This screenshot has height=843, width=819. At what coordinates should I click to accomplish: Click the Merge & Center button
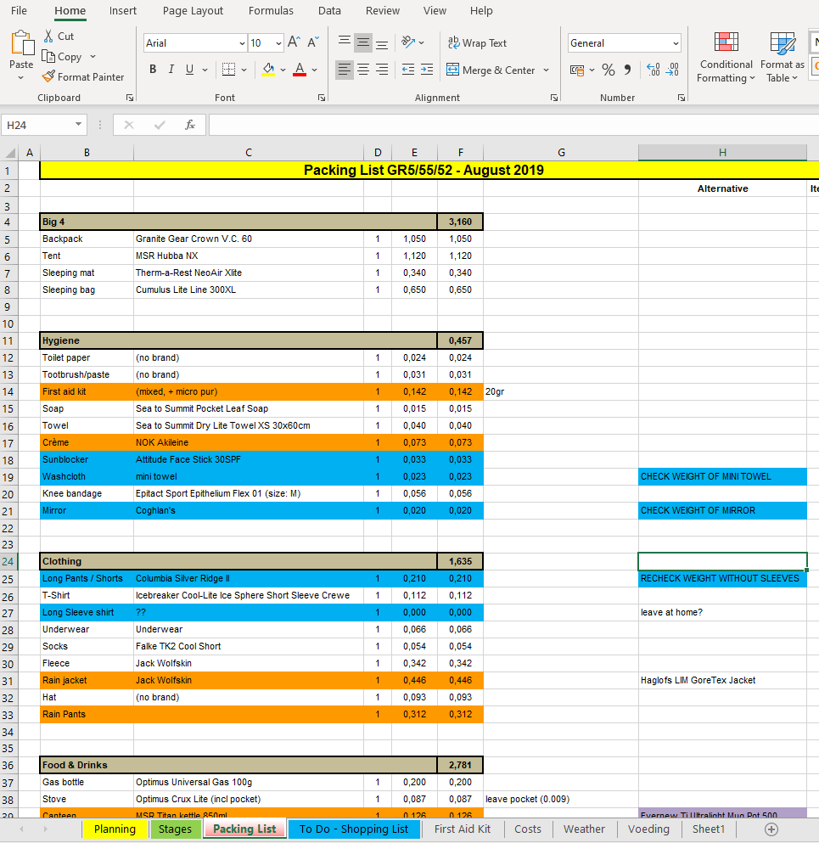pos(496,70)
